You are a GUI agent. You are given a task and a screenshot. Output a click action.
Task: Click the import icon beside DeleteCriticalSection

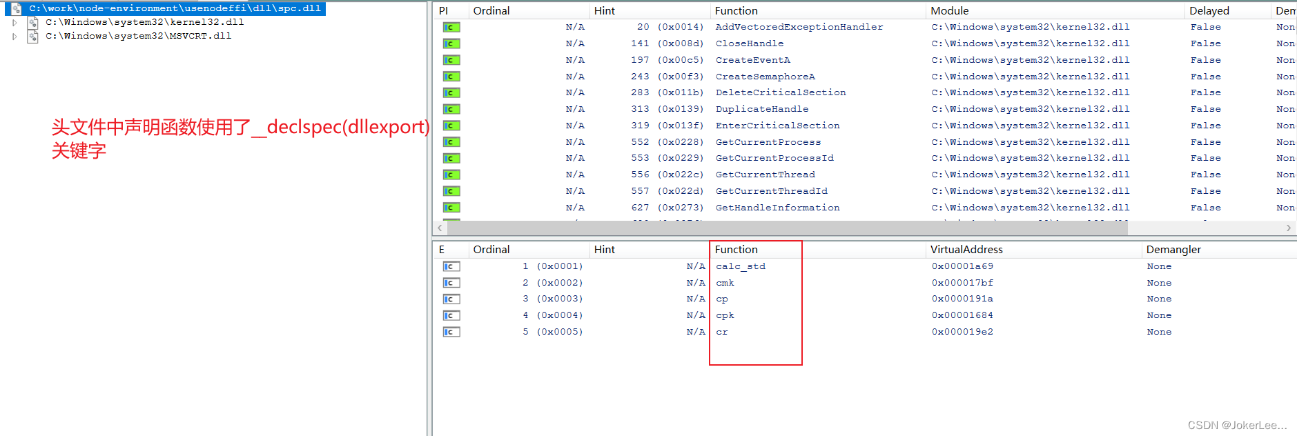451,93
